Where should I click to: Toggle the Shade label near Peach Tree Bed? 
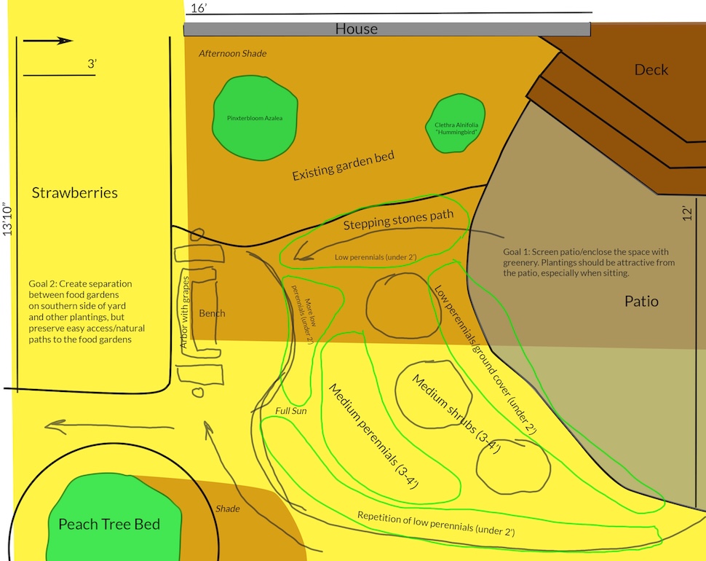pos(227,509)
